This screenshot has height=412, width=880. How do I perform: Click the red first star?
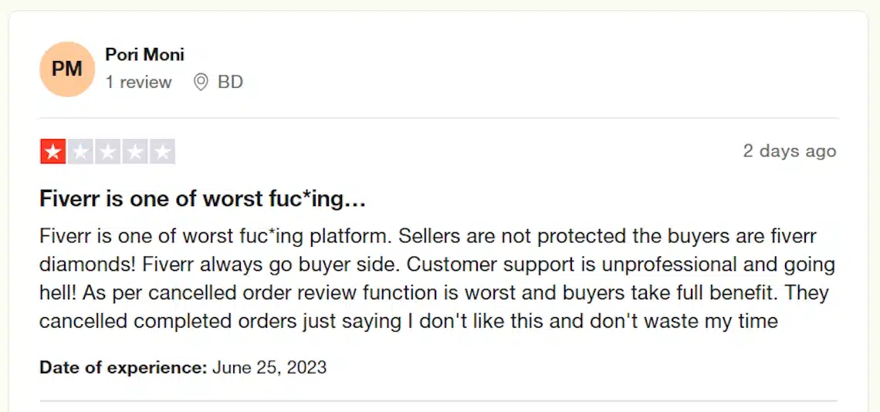53,151
